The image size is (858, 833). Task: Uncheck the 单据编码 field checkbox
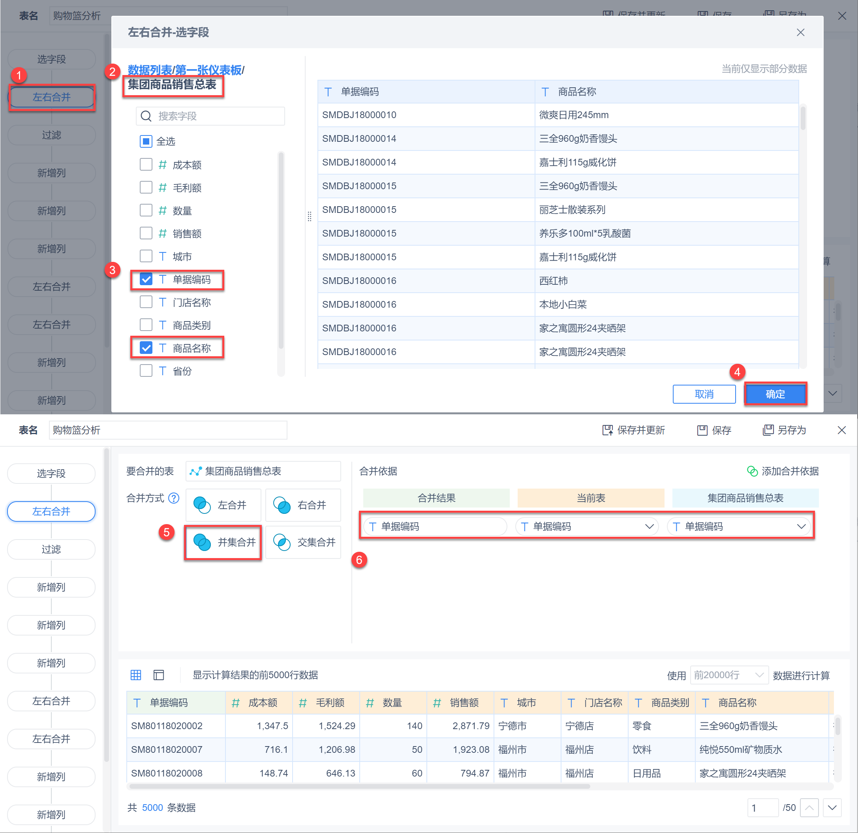(x=146, y=279)
